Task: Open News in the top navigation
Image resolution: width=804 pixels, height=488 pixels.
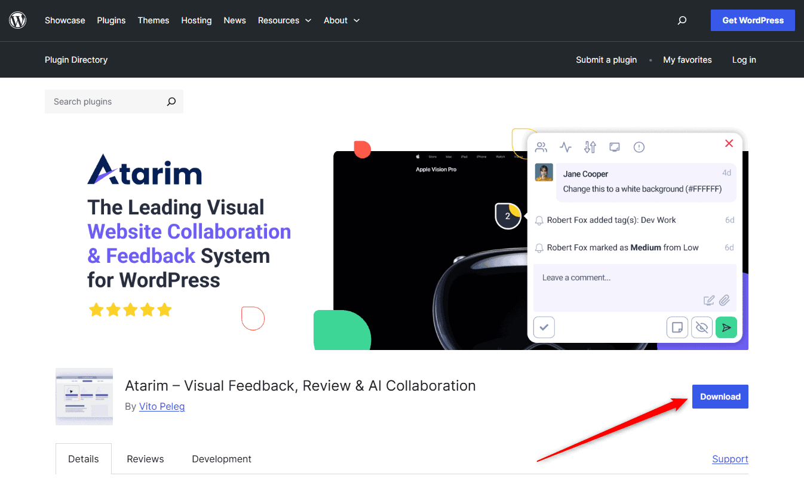Action: [235, 20]
